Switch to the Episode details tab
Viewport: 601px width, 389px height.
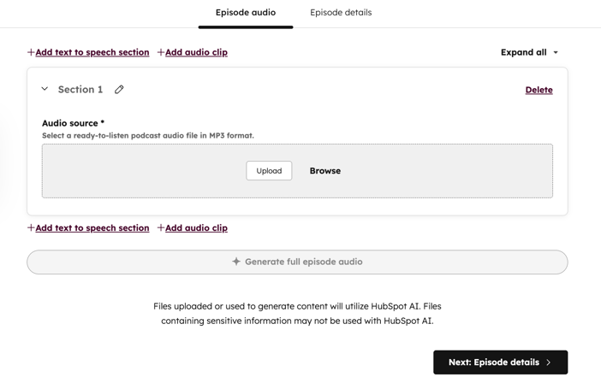pyautogui.click(x=341, y=13)
